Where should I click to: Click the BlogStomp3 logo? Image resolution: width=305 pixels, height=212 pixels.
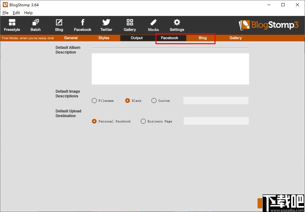pos(269,25)
